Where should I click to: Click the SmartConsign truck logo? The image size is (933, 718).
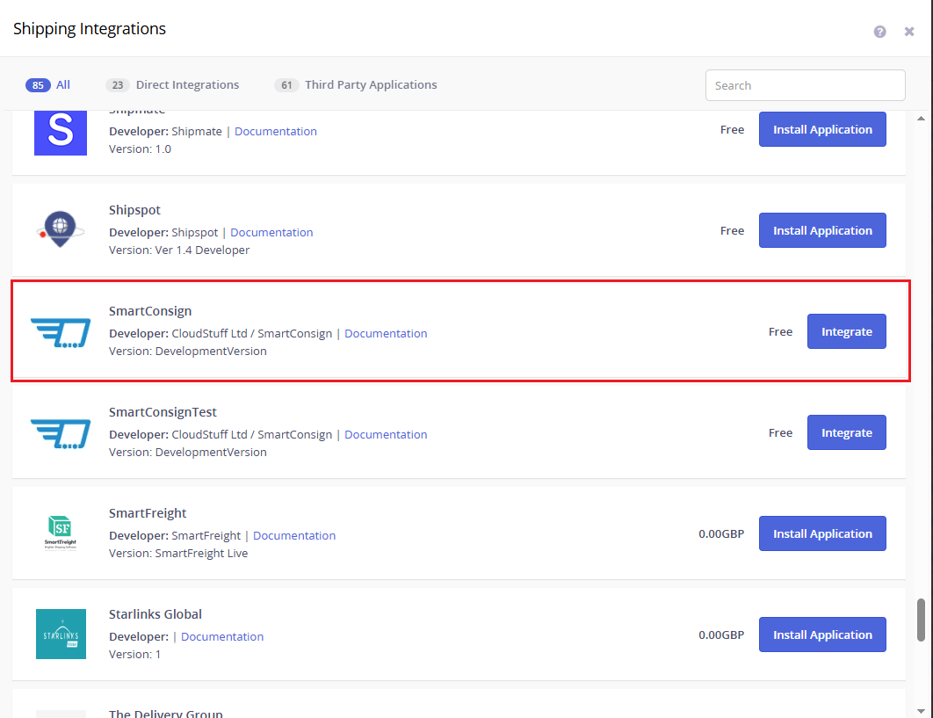pyautogui.click(x=61, y=332)
